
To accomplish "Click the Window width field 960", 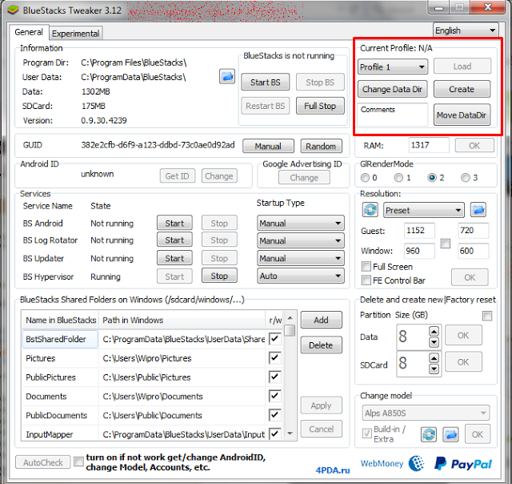I will (x=419, y=251).
